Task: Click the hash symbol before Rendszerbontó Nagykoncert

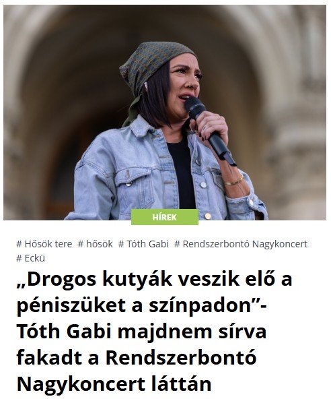Action: click(x=177, y=244)
